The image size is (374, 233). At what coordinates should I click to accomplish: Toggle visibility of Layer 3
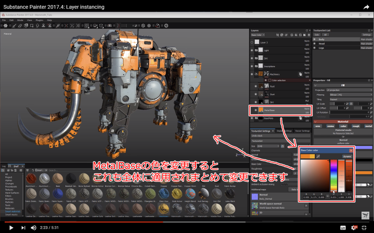click(252, 42)
